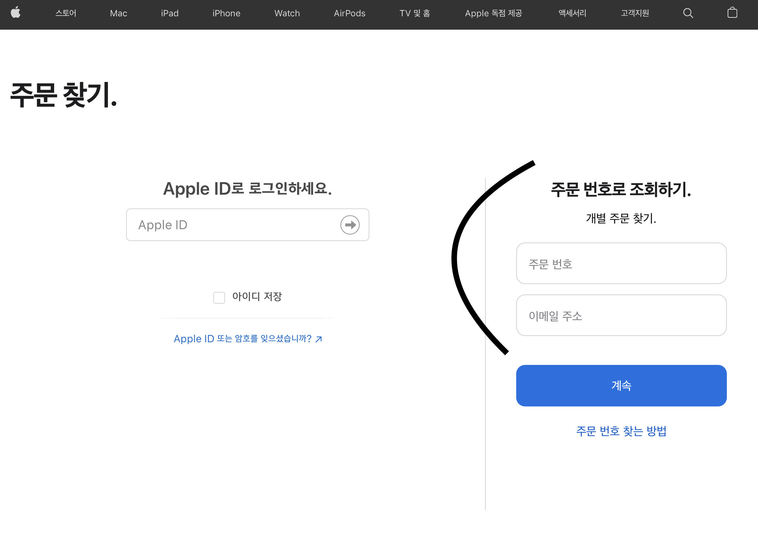Select the TV 및 홈 menu
The width and height of the screenshot is (758, 534).
pyautogui.click(x=415, y=13)
